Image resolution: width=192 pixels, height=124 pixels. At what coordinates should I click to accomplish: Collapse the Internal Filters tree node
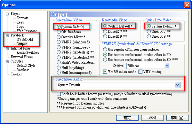pos(7,49)
